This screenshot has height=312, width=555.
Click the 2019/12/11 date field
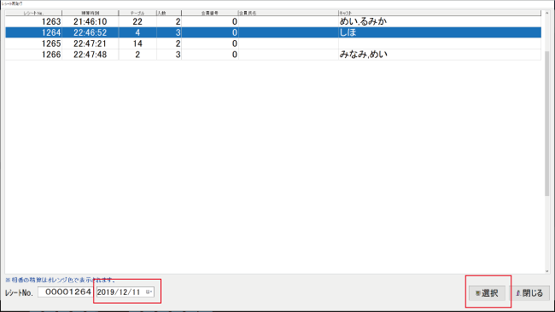(125, 292)
